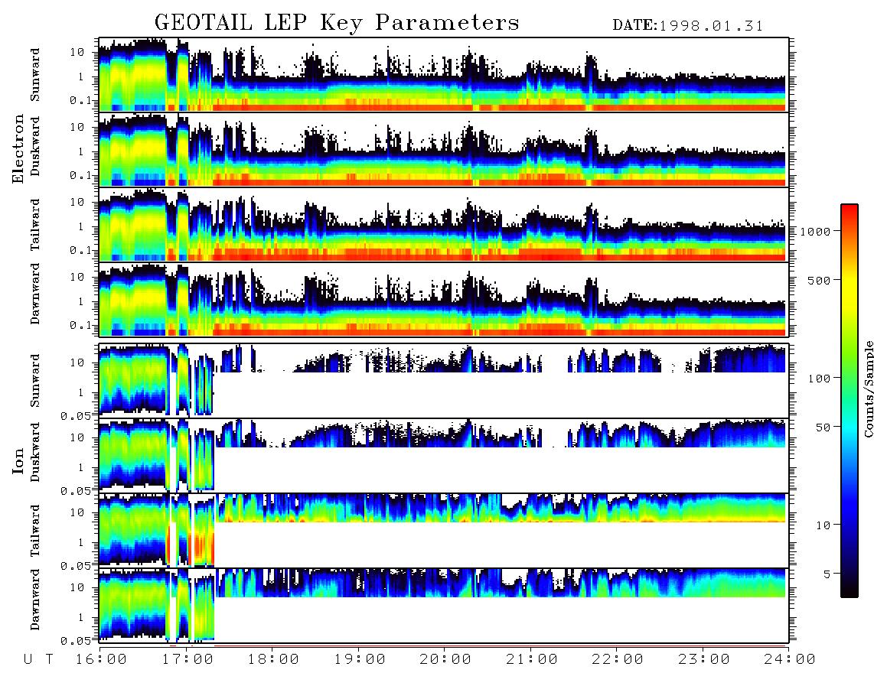This screenshot has width=874, height=673.
Task: Select the DATE:1998.01.31 label
Action: pyautogui.click(x=687, y=26)
